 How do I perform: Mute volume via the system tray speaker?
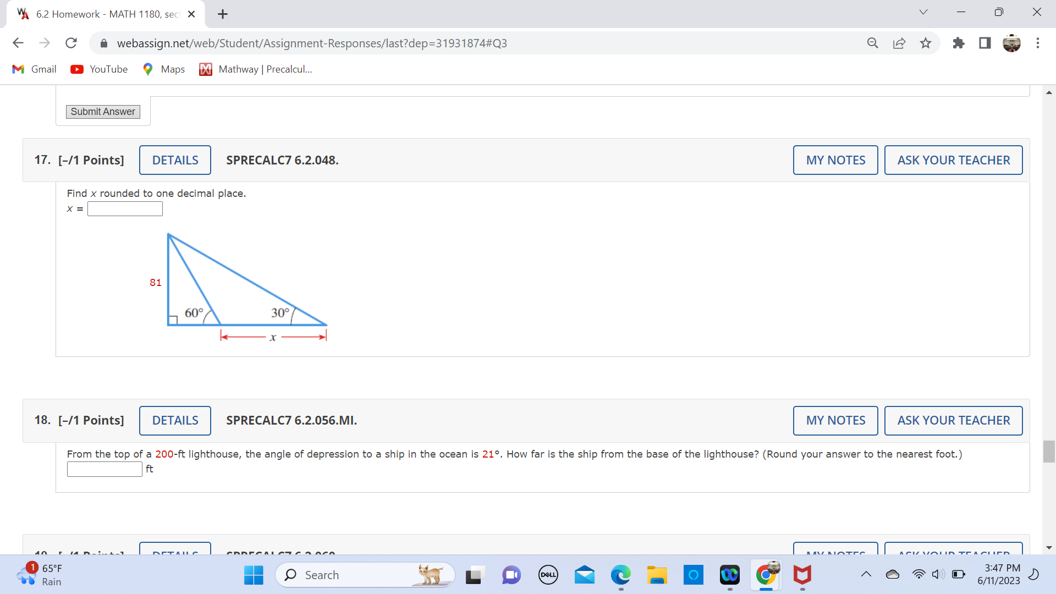938,574
